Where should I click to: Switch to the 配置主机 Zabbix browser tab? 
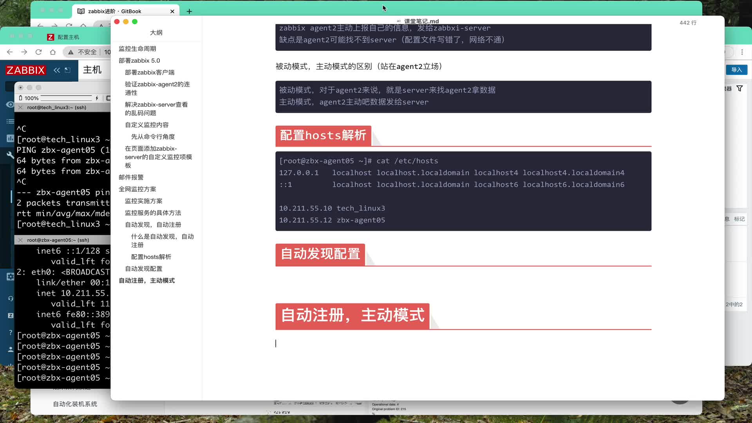(68, 37)
